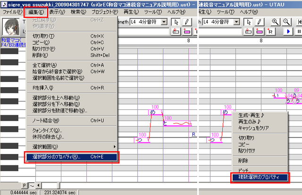
Task: Click the blue play button
Action: [288, 32]
